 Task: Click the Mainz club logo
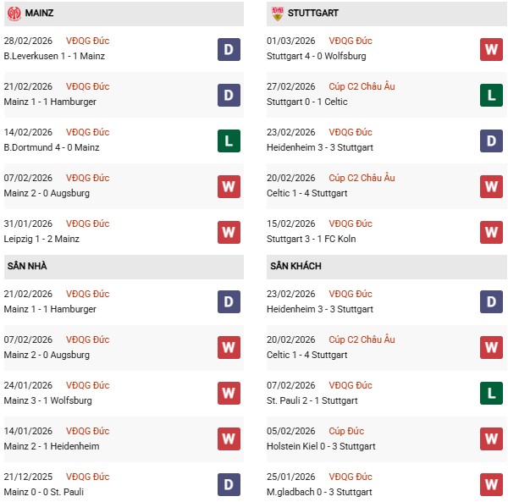pos(14,14)
